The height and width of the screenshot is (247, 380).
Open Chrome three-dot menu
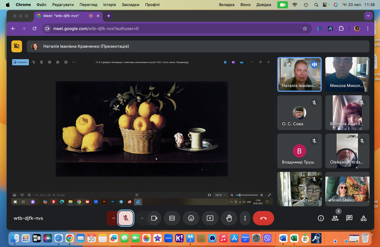click(x=368, y=28)
